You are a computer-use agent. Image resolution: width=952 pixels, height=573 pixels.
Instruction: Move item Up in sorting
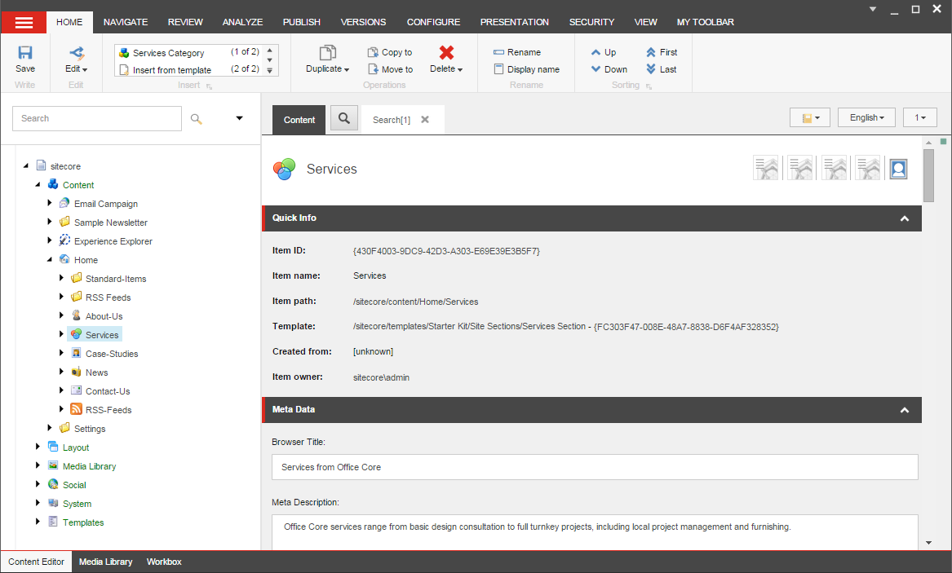point(604,52)
